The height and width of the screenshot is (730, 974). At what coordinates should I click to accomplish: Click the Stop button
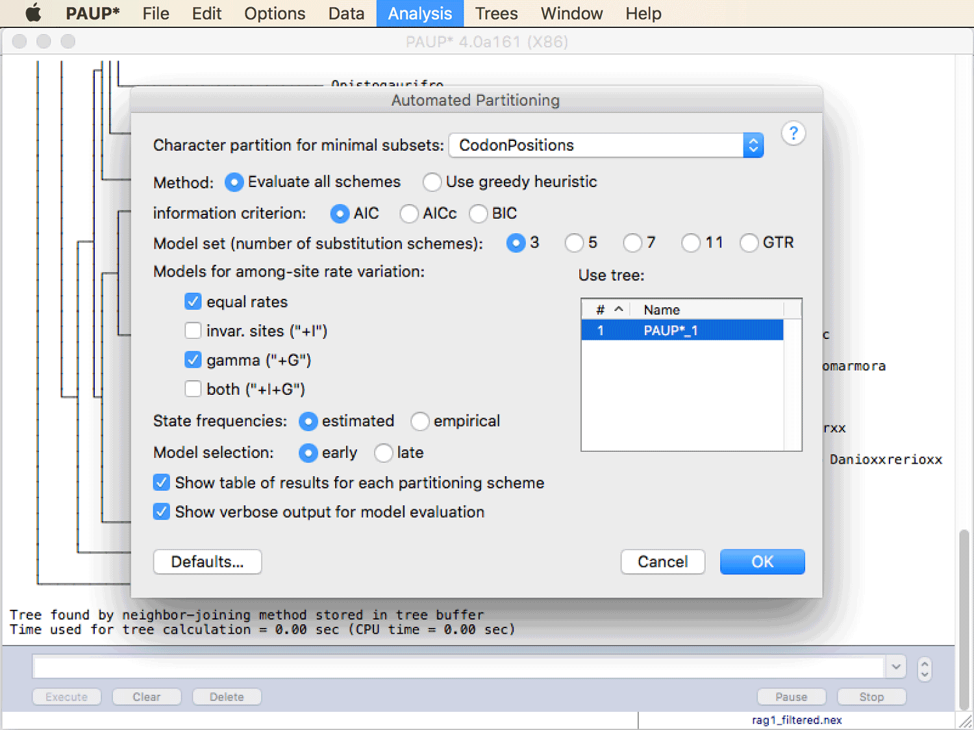pyautogui.click(x=871, y=697)
